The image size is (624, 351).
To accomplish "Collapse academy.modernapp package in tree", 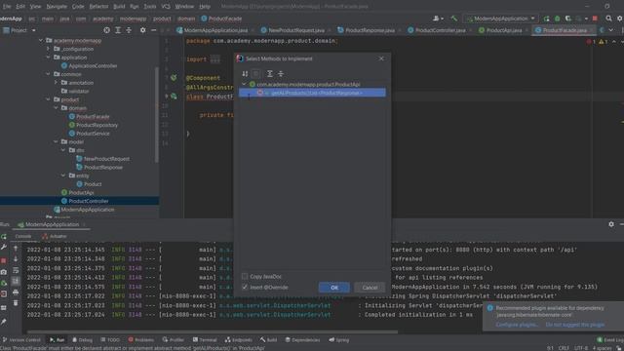I will click(41, 40).
